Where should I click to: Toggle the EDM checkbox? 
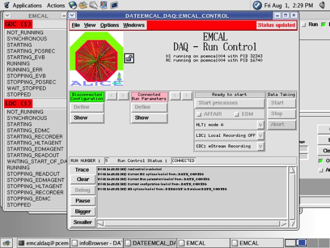237,114
